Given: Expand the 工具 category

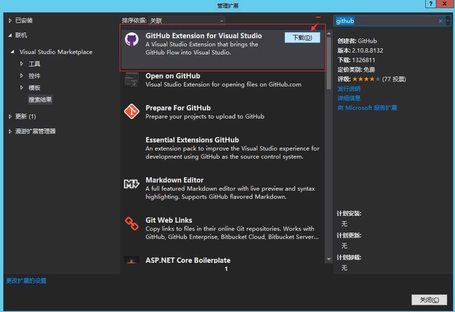Looking at the screenshot, I should pyautogui.click(x=22, y=64).
